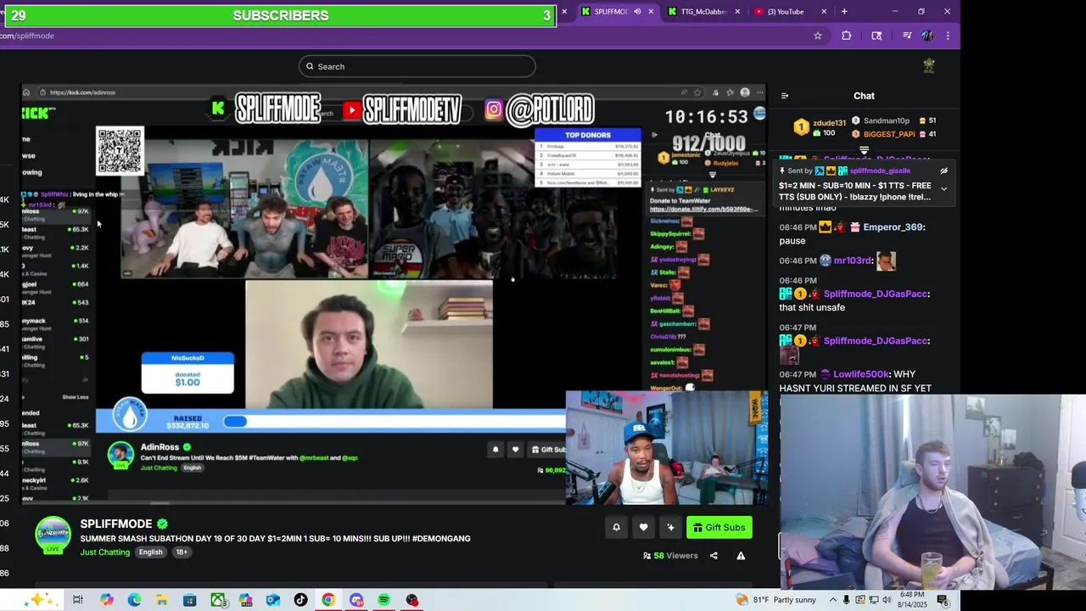The height and width of the screenshot is (611, 1086).
Task: Click Emperor_369 username in chat
Action: 894,227
